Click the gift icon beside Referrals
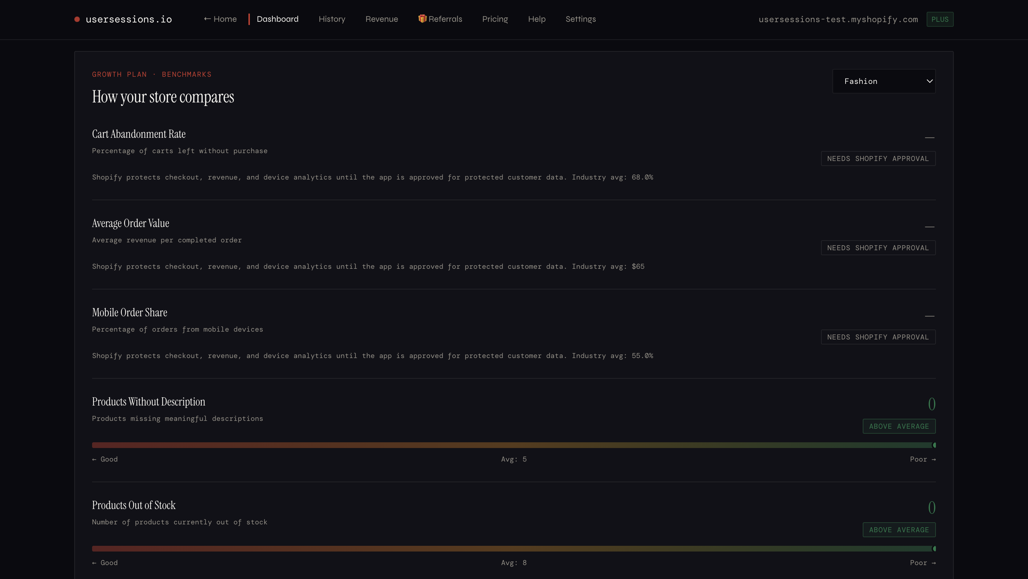The height and width of the screenshot is (579, 1028). tap(422, 19)
